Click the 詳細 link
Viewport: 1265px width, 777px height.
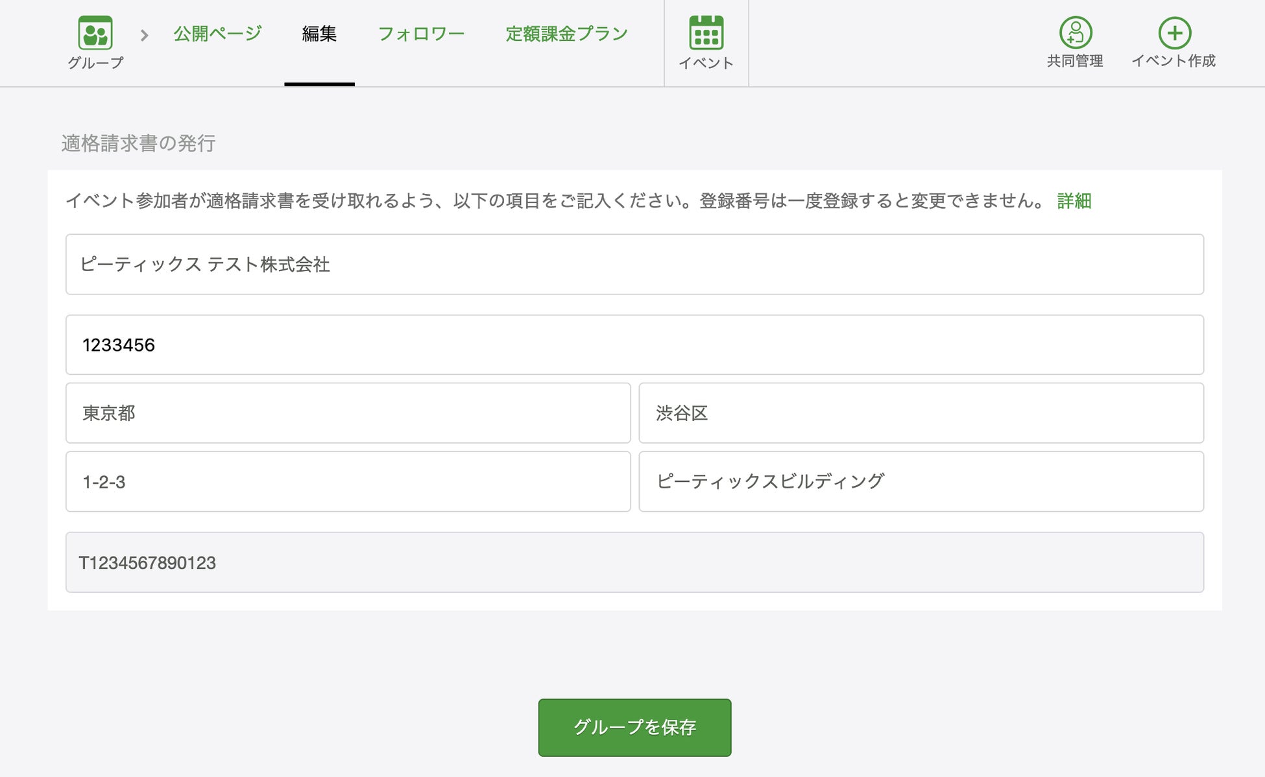pos(1074,201)
